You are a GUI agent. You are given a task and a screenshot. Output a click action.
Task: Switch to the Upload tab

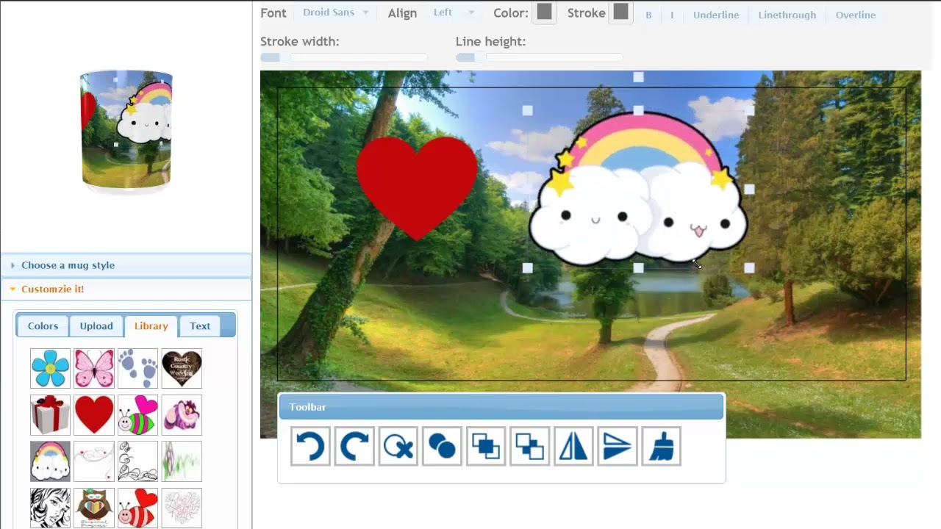[x=96, y=326]
